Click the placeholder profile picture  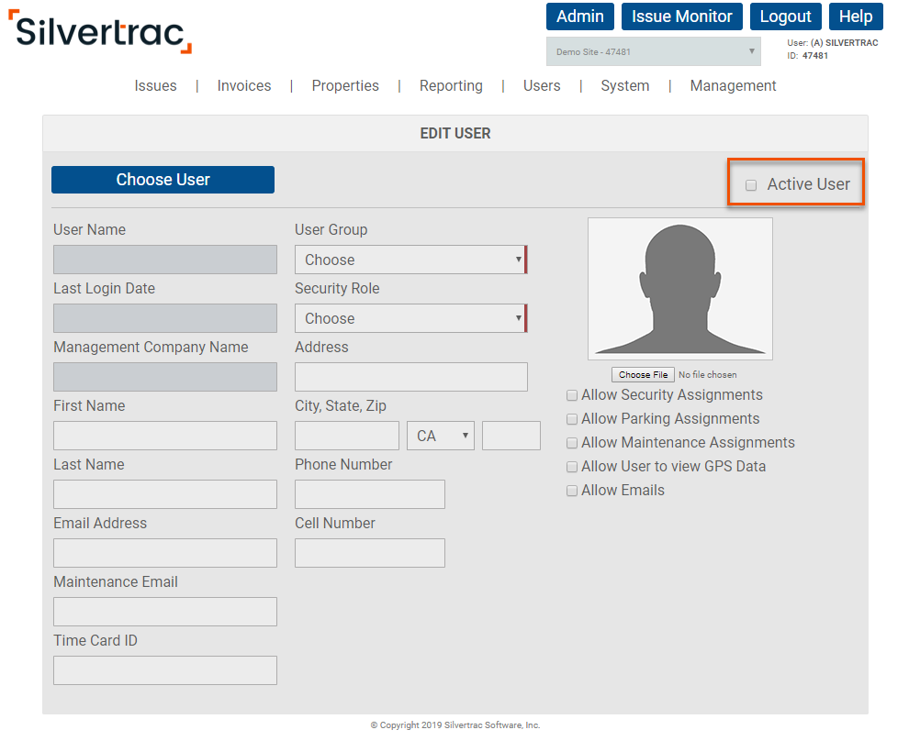(679, 287)
